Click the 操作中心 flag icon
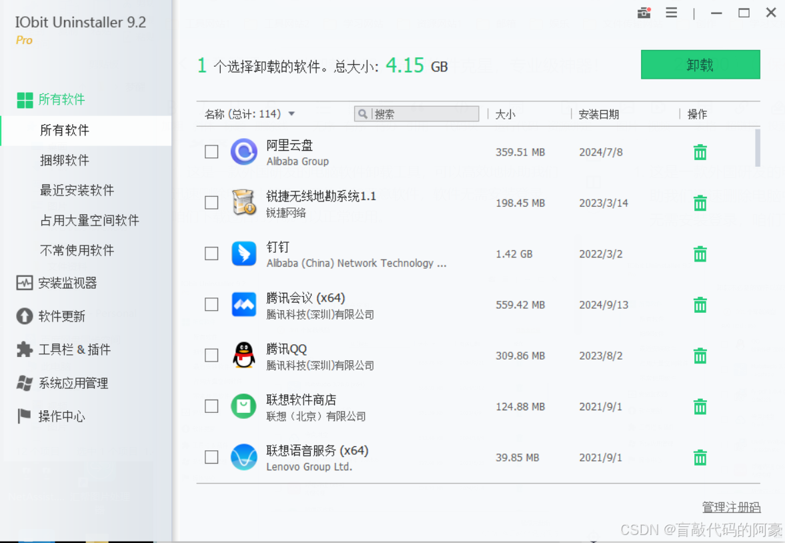 click(x=24, y=416)
